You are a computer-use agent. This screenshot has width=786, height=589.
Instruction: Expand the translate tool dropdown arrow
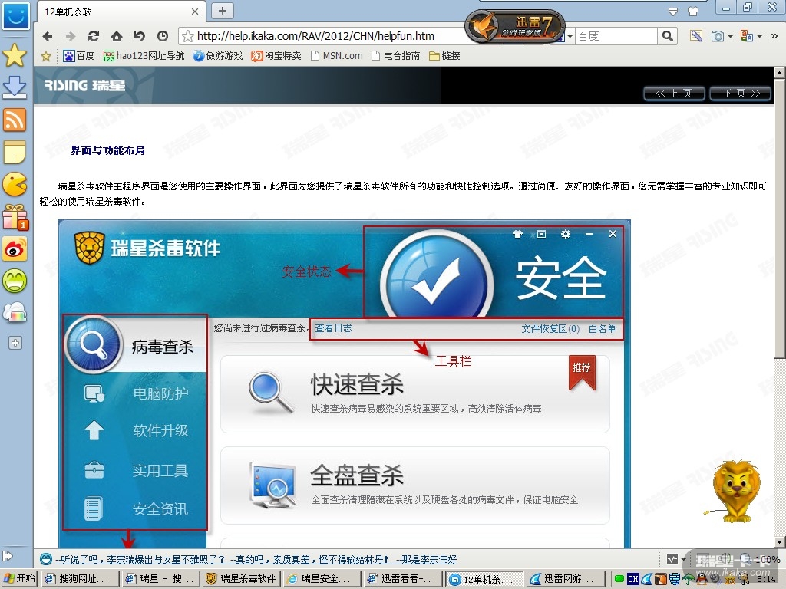(x=759, y=37)
